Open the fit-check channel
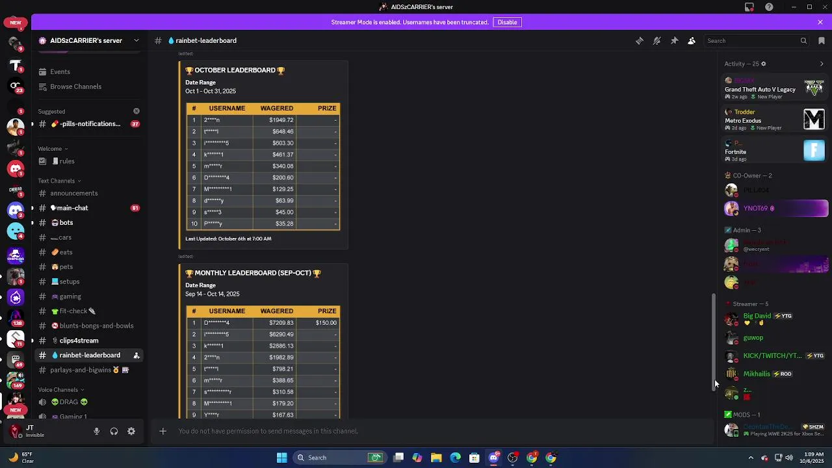 coord(88,311)
